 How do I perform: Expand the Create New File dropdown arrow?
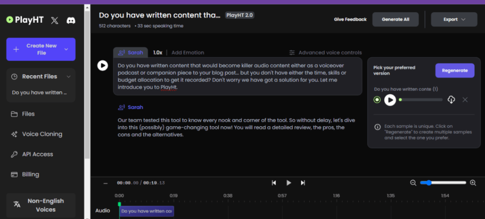pos(66,49)
